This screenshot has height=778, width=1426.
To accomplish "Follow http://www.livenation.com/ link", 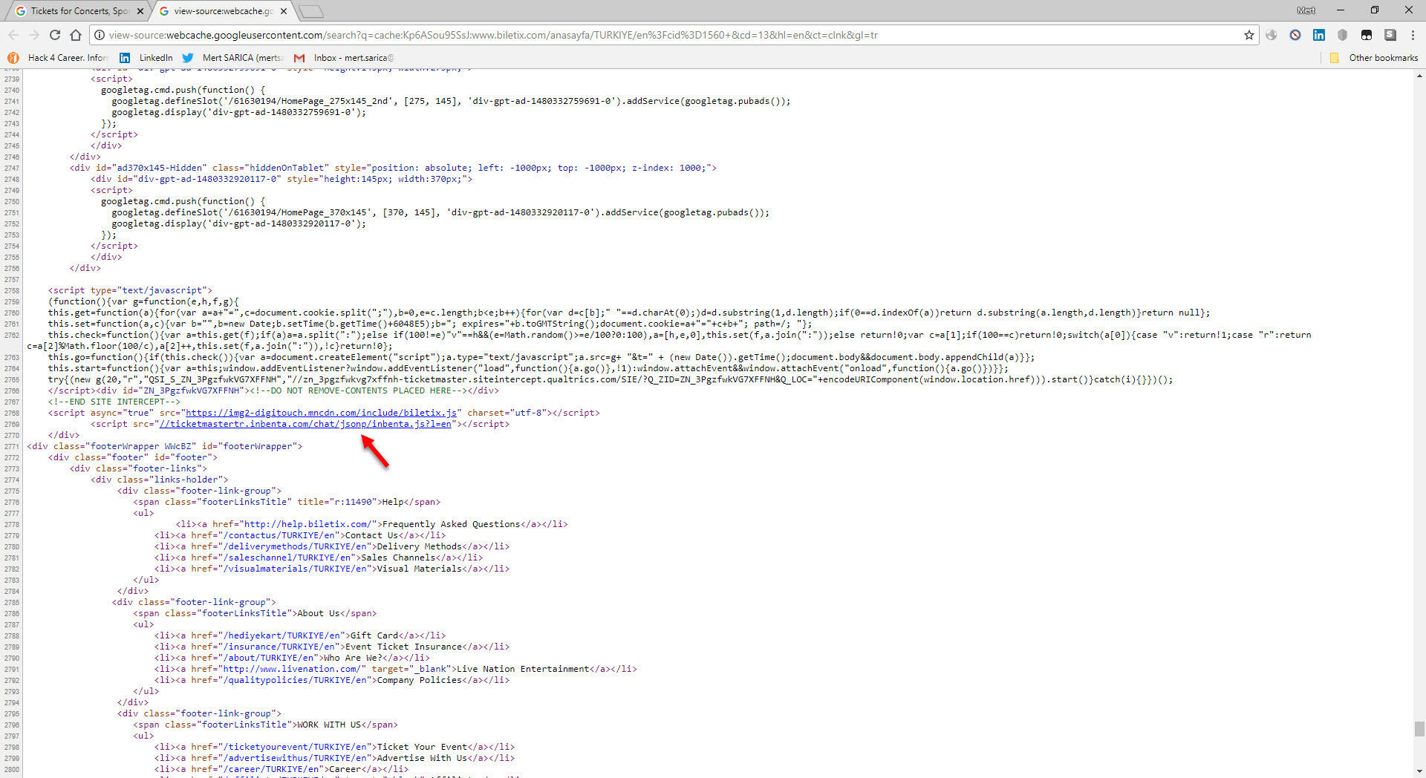I will [x=292, y=669].
